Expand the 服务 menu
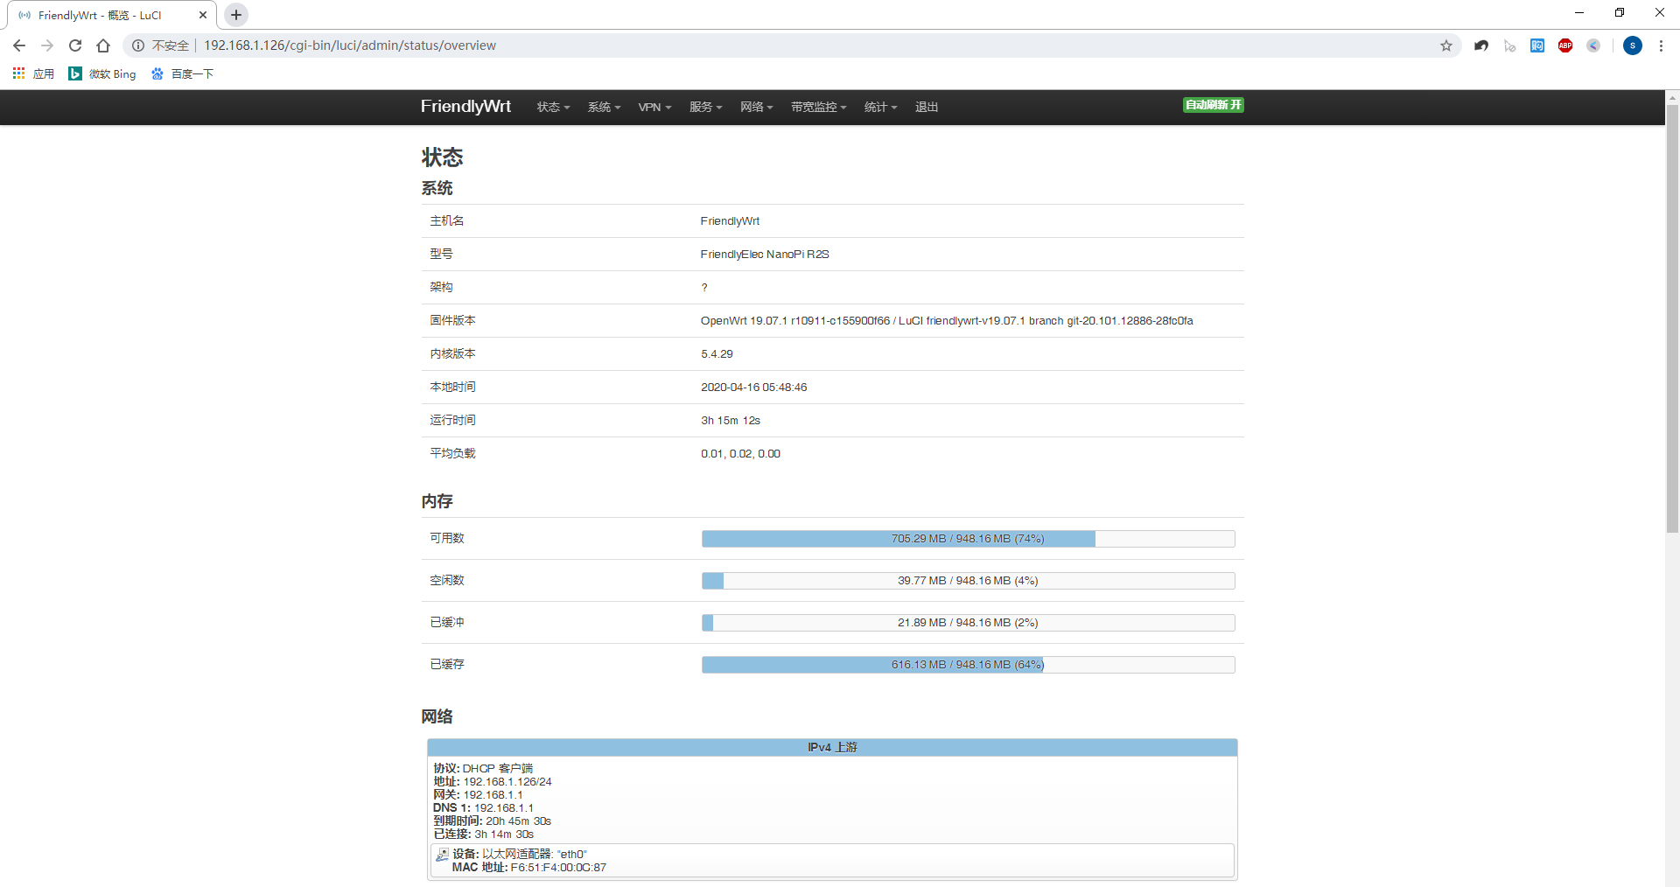 705,107
